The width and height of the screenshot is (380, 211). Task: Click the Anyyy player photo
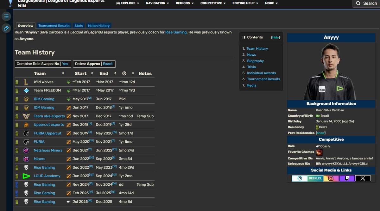tap(331, 71)
